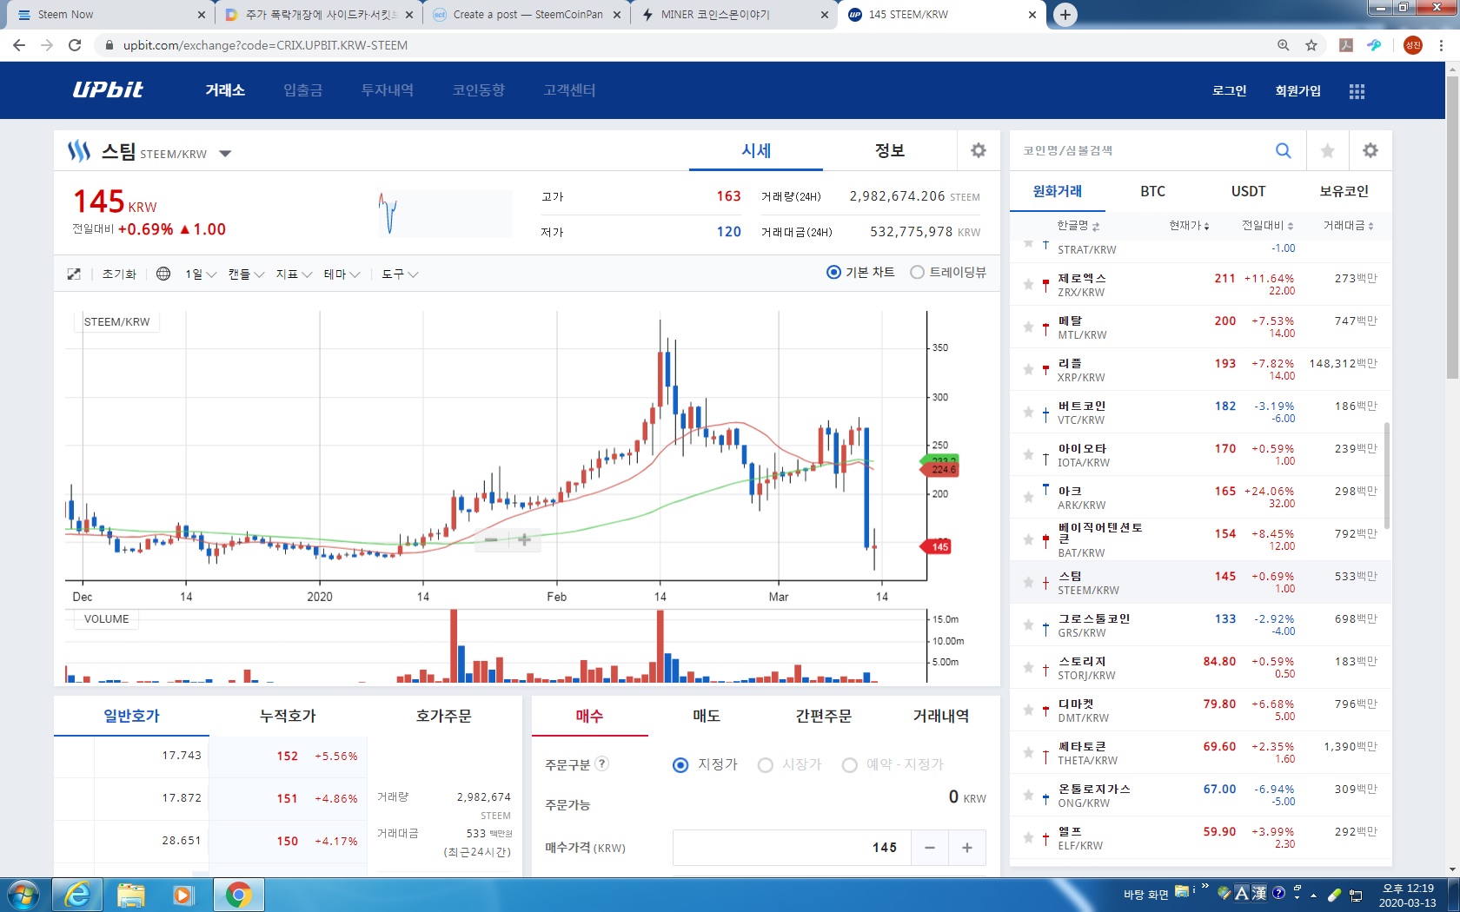Favorite the STORJ/KRW coin star
This screenshot has height=912, width=1460.
[x=1028, y=668]
